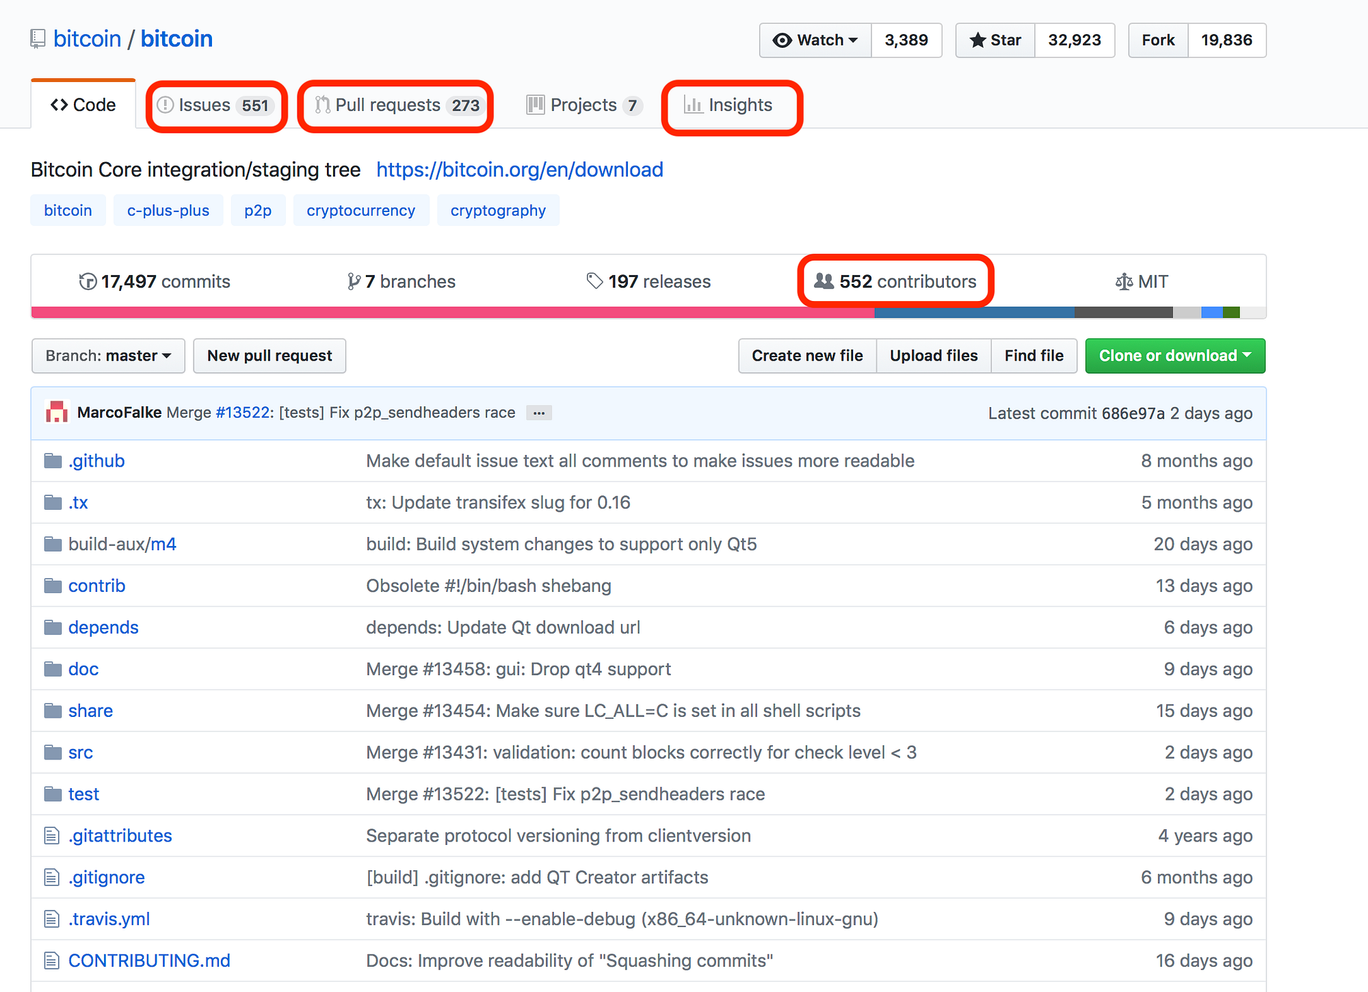Image resolution: width=1368 pixels, height=992 pixels.
Task: Click the pink segment of the language bar
Action: (453, 313)
